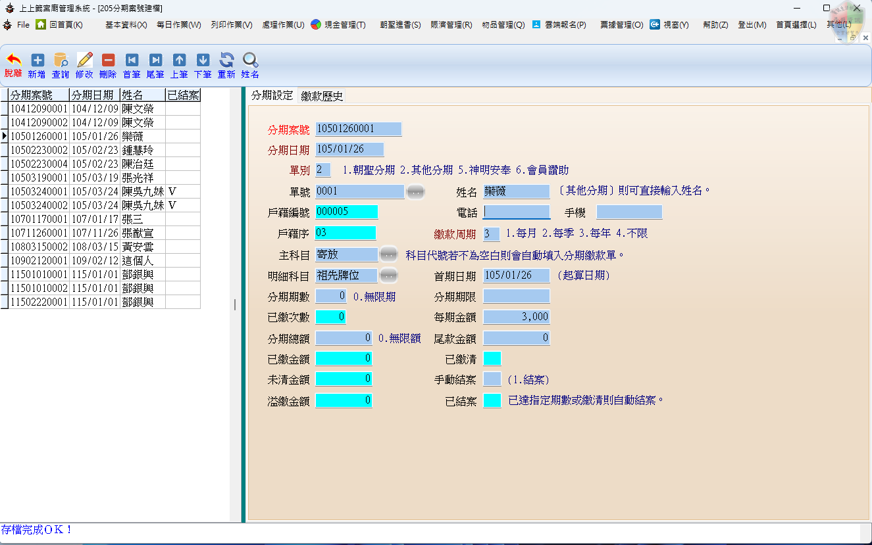Open lookup button beside 明細科目 field
This screenshot has width=872, height=545.
click(389, 275)
